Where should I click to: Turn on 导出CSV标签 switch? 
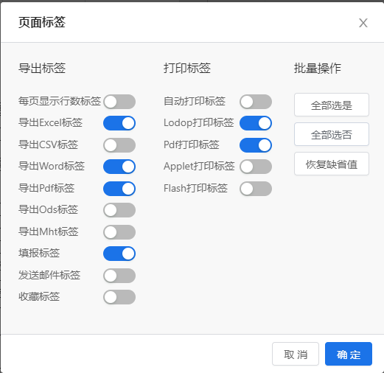pos(119,145)
